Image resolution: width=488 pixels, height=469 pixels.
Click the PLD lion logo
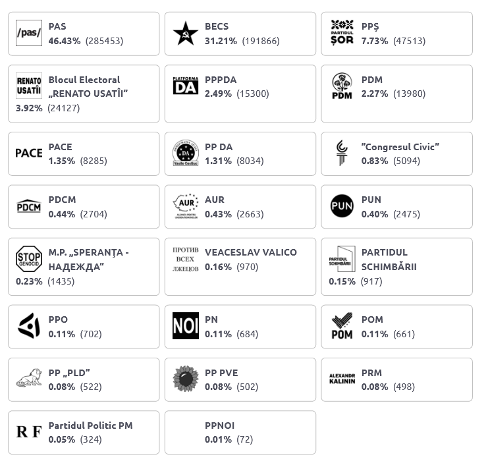pyautogui.click(x=29, y=378)
